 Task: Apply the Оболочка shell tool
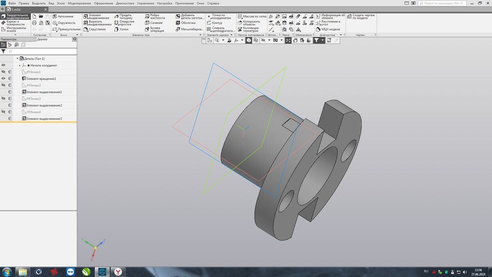pos(185,23)
